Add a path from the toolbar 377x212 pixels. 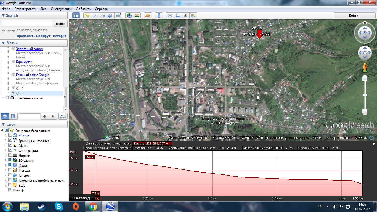click(x=103, y=15)
